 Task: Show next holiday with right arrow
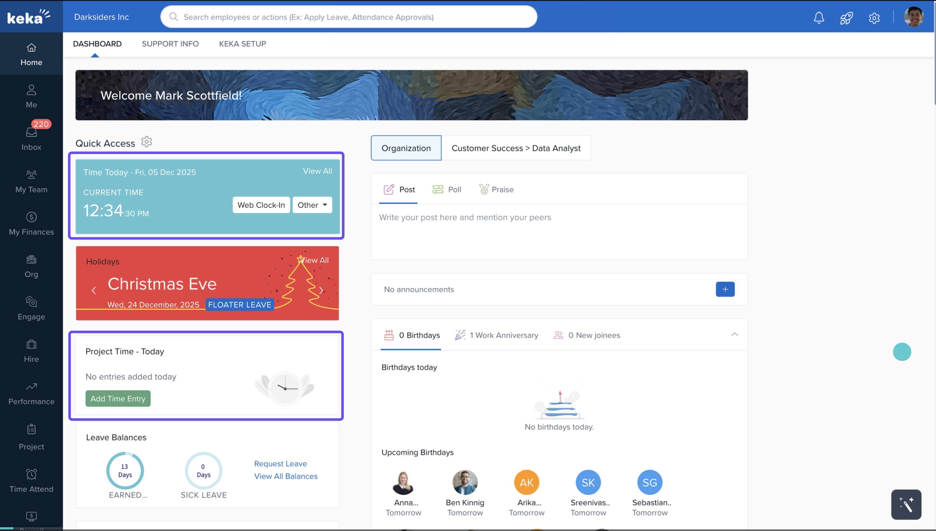pos(321,291)
